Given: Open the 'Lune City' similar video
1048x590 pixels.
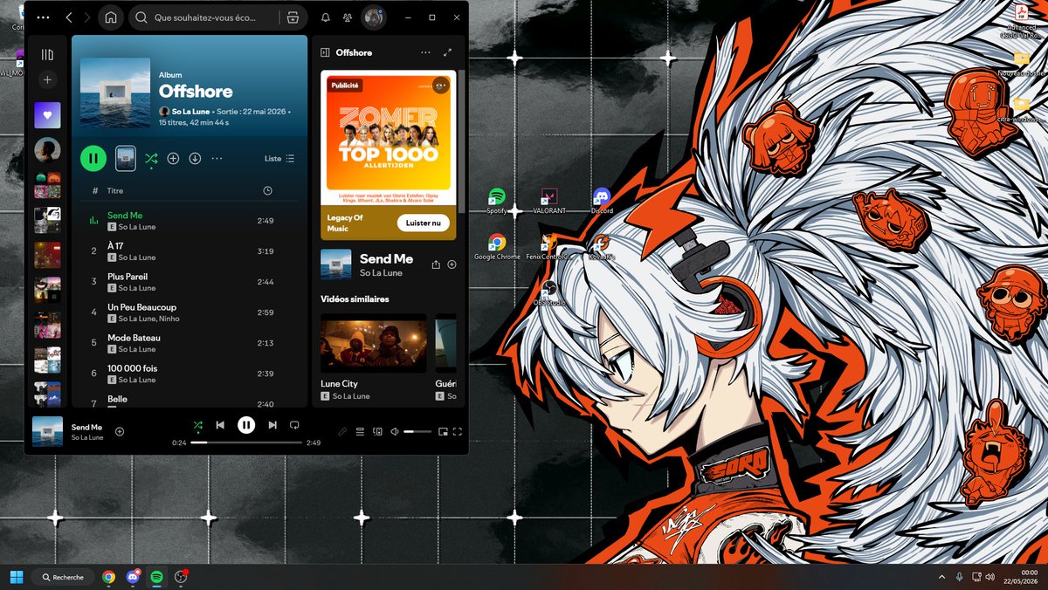Looking at the screenshot, I should [374, 342].
